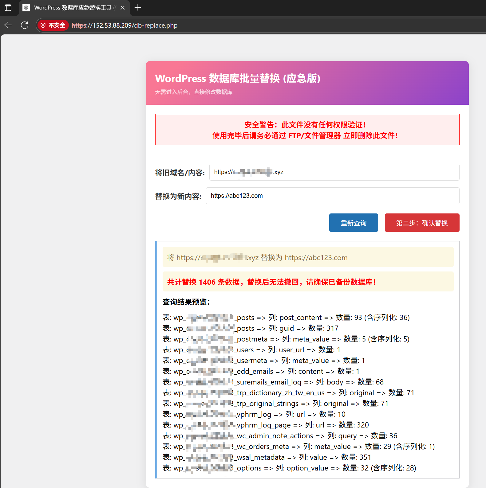Select the post_content 数量: 93 row
The image size is (486, 488).
click(286, 318)
